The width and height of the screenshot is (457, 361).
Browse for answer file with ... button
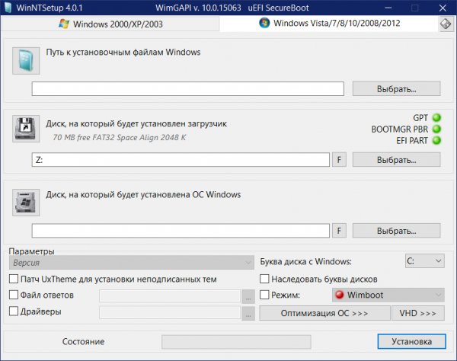(248, 296)
